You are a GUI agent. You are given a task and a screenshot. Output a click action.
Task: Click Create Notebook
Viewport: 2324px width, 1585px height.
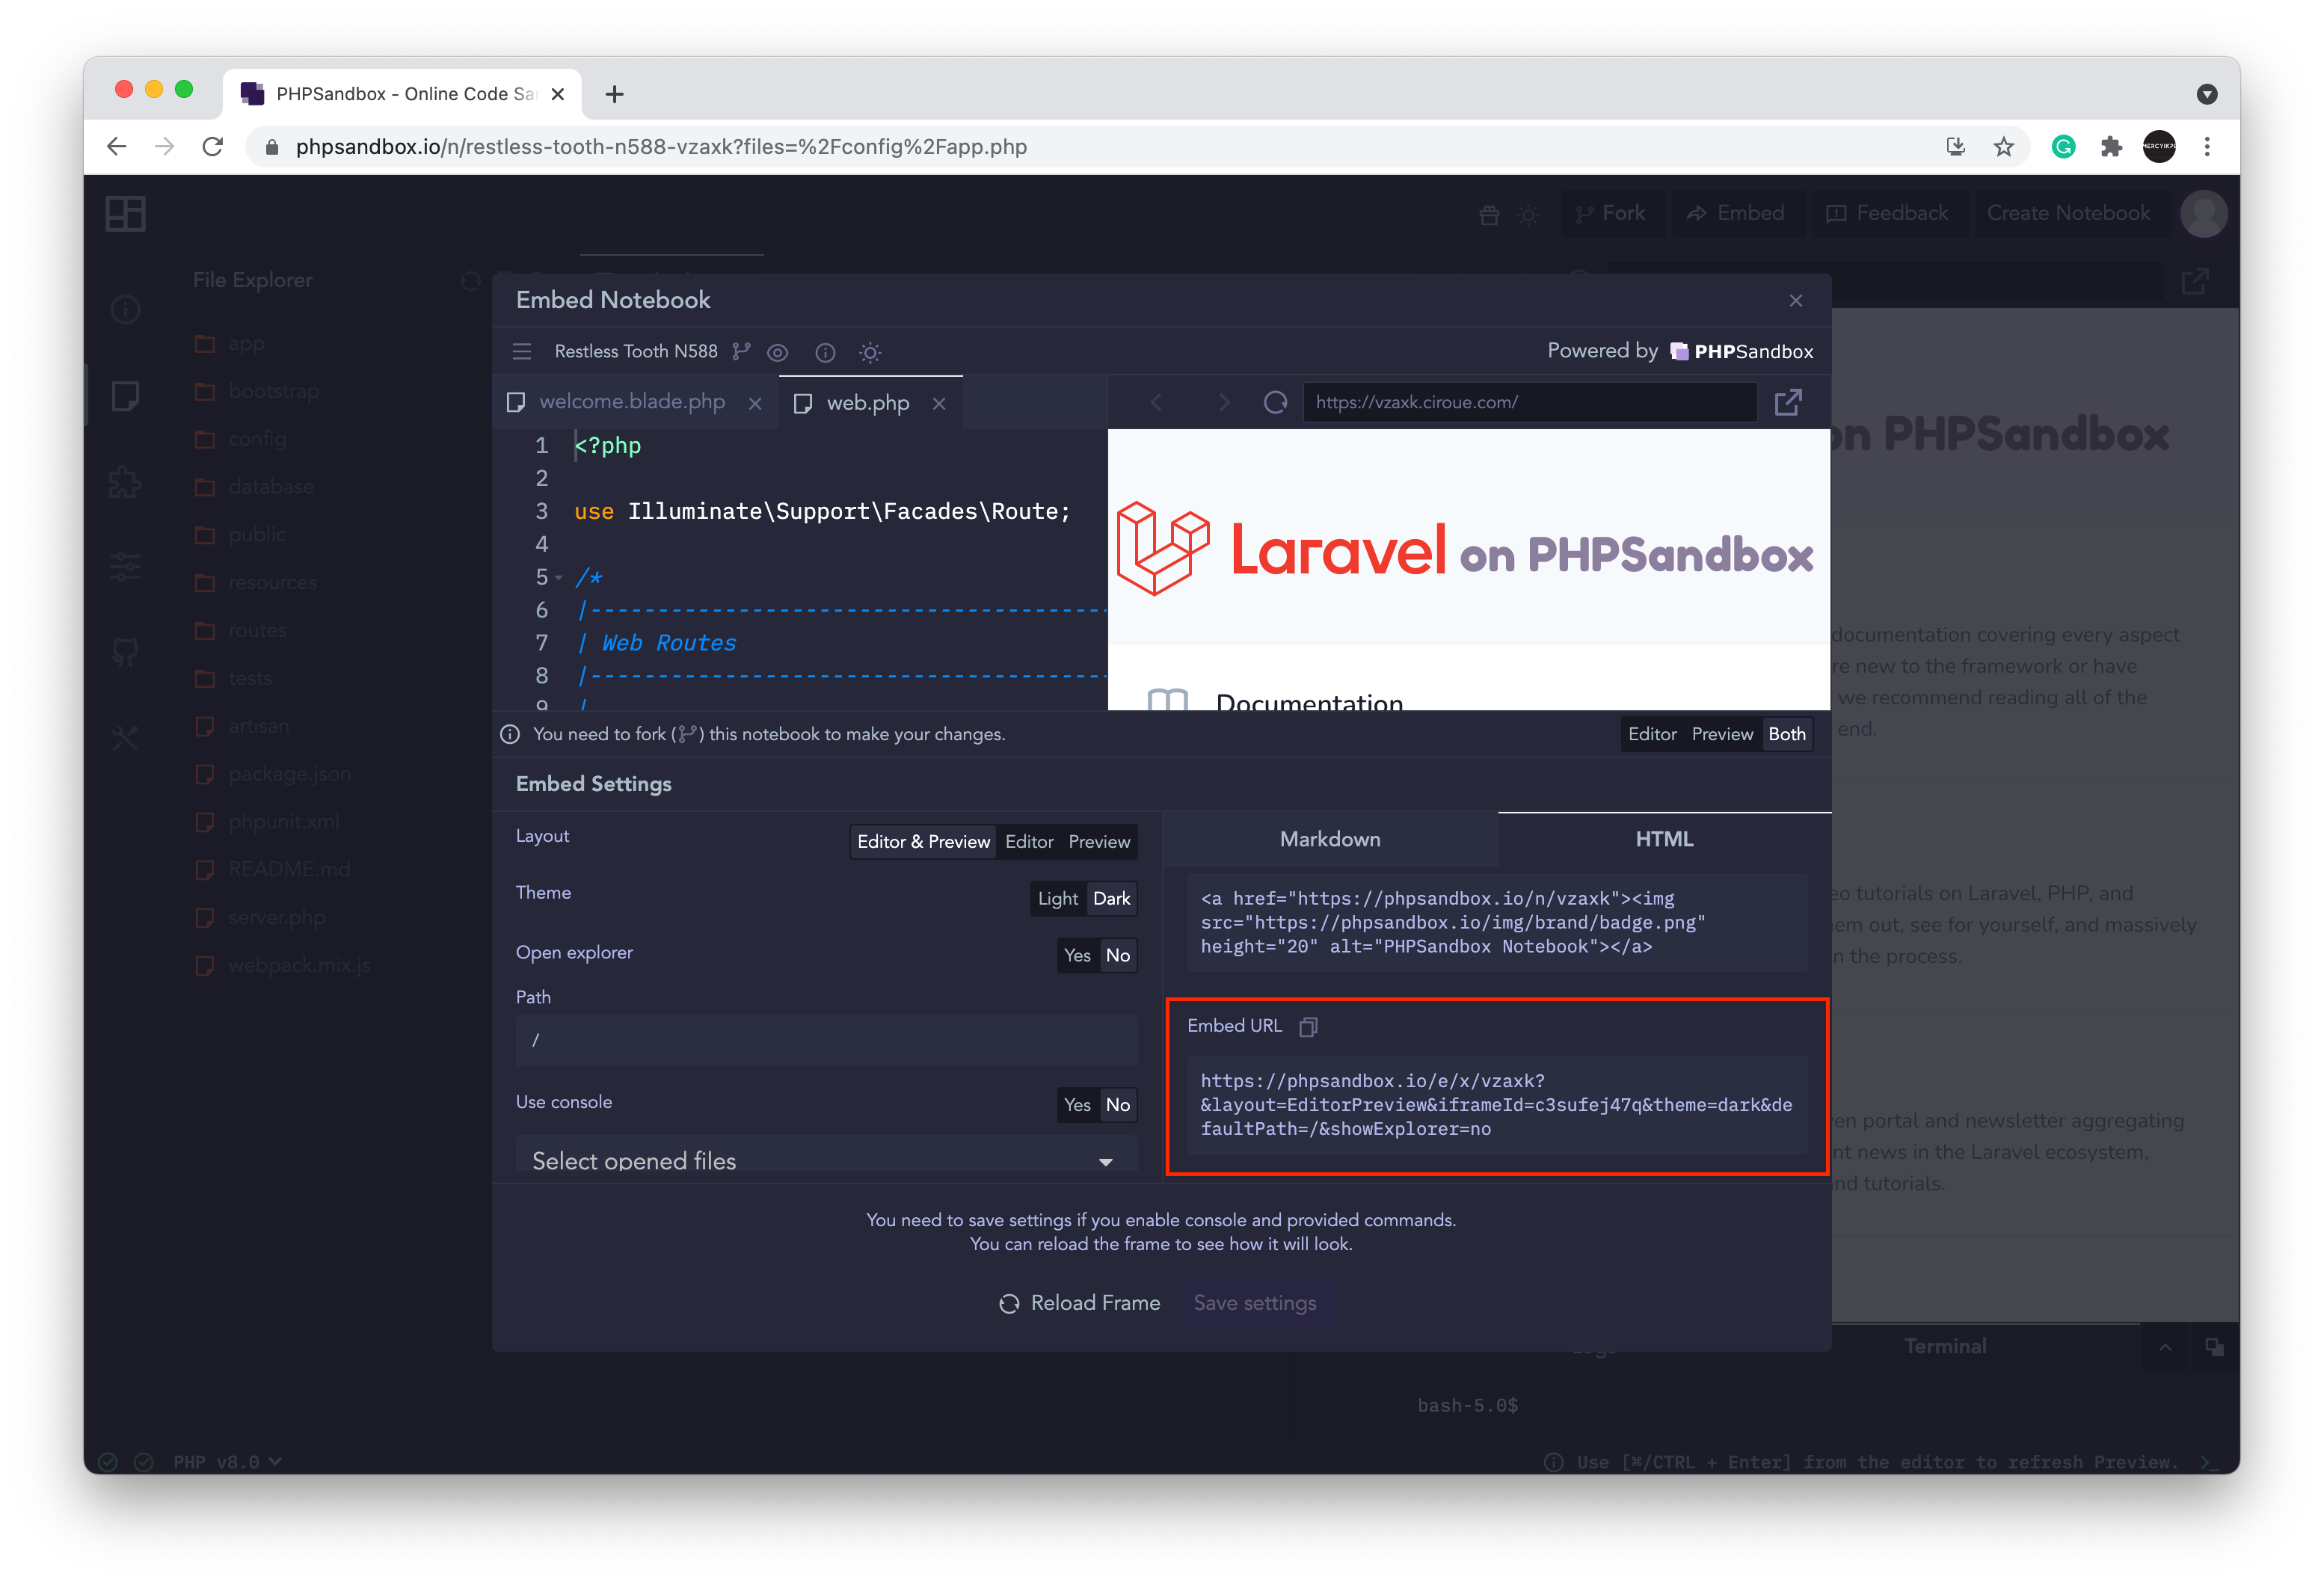[2068, 214]
